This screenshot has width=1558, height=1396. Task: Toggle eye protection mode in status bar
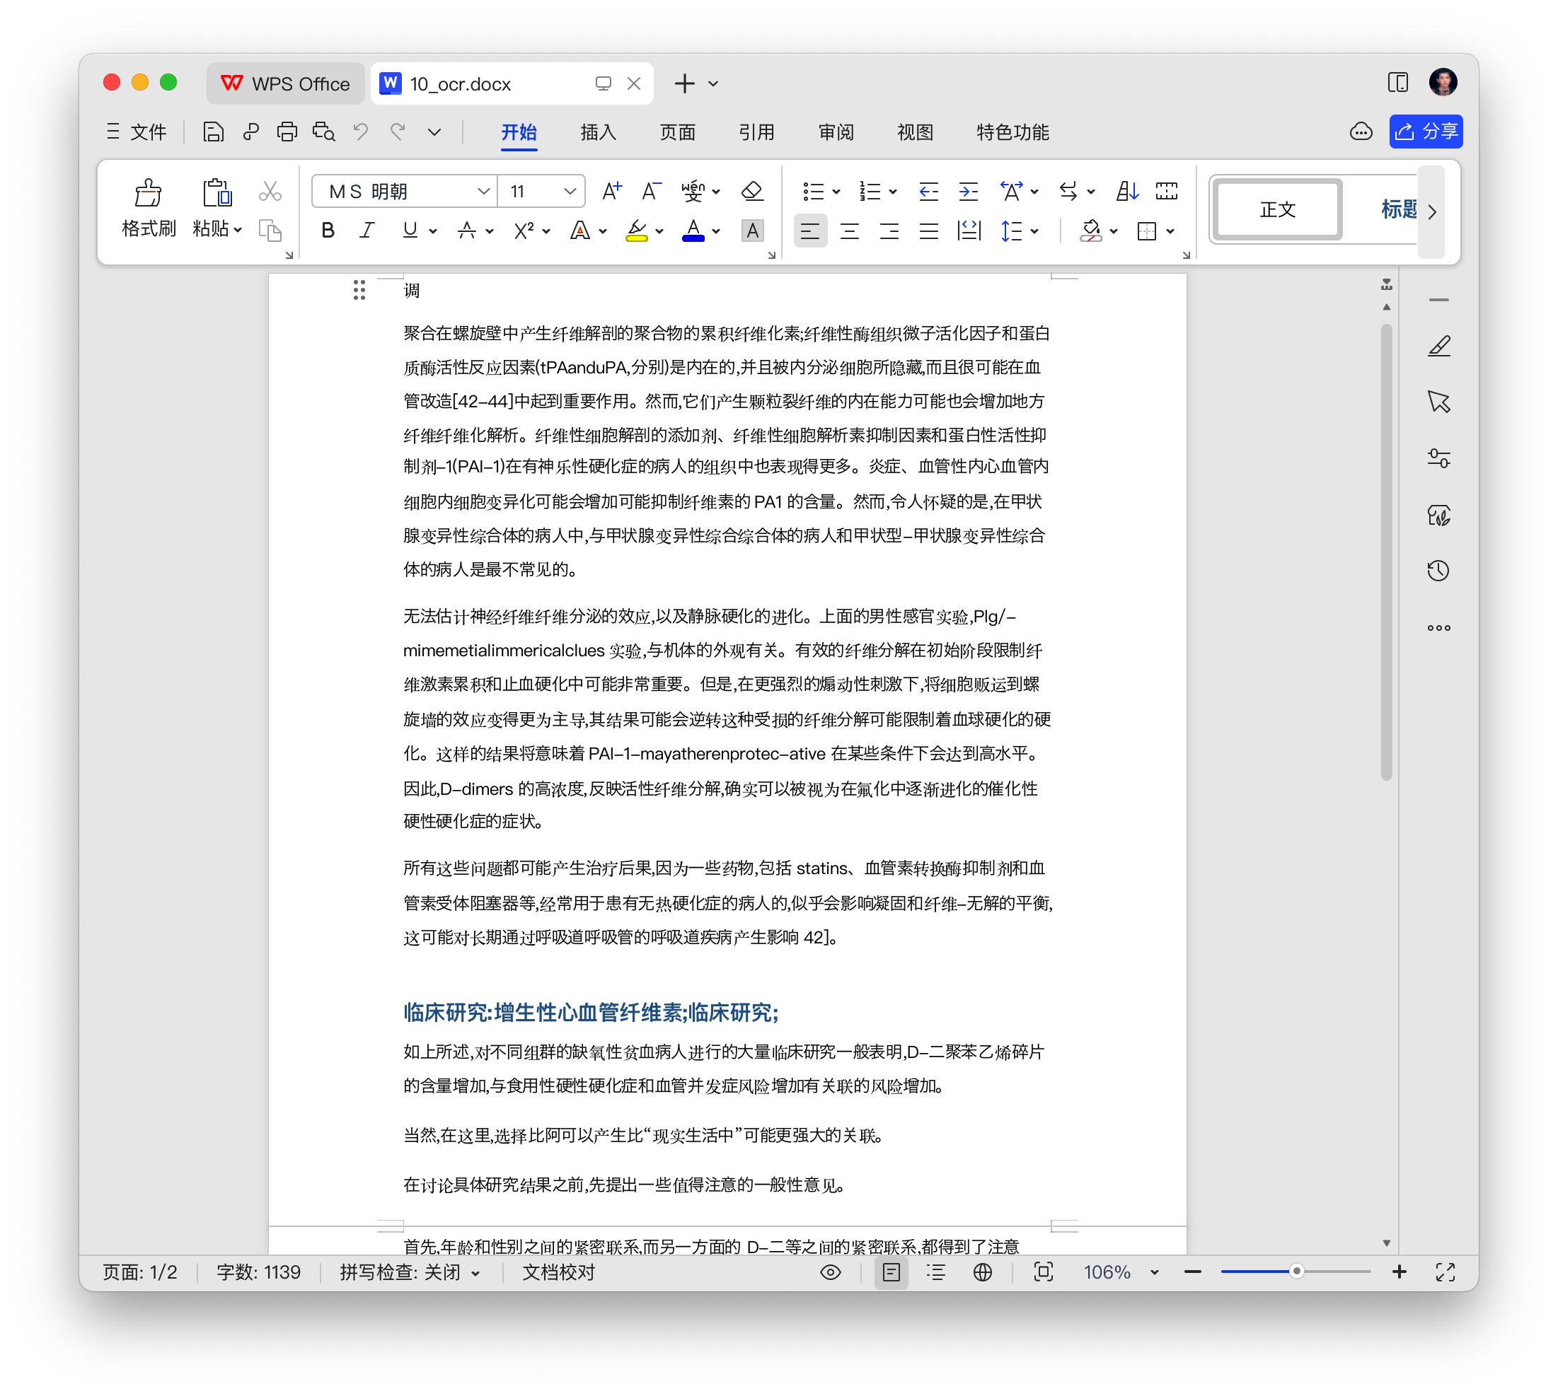tap(831, 1272)
